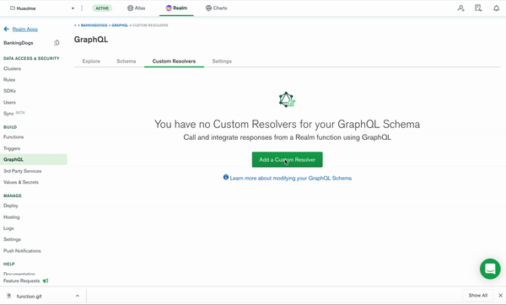Open the notifications bell
The width and height of the screenshot is (506, 305).
497,8
